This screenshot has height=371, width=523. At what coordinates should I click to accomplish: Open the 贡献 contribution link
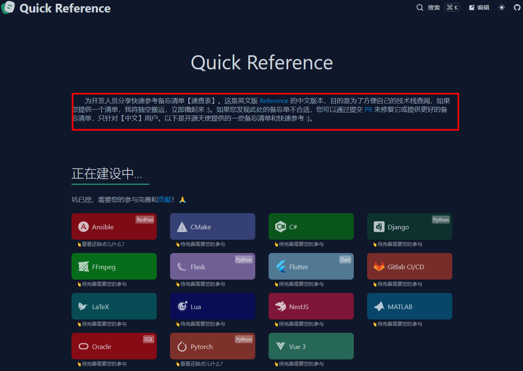[165, 200]
